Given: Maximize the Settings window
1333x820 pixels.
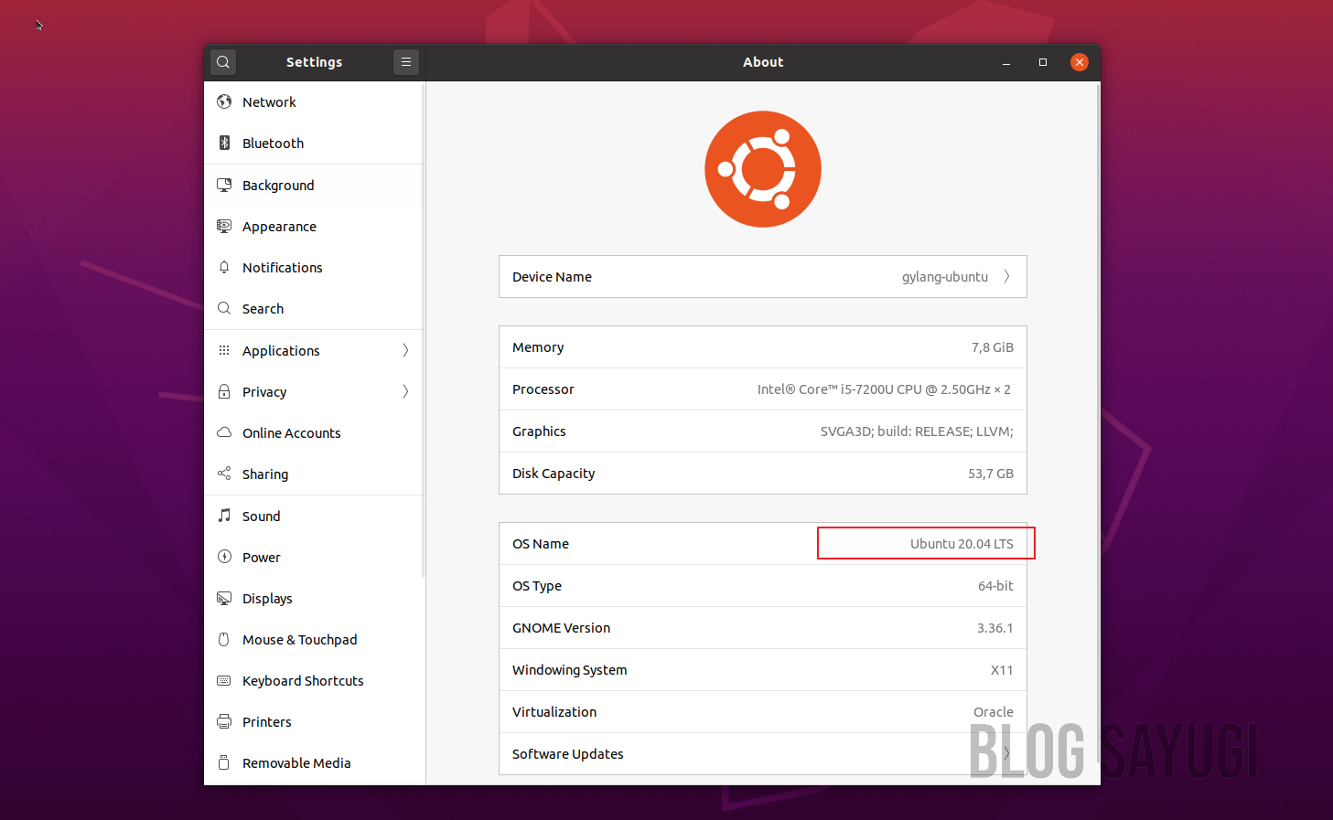Looking at the screenshot, I should pyautogui.click(x=1043, y=62).
